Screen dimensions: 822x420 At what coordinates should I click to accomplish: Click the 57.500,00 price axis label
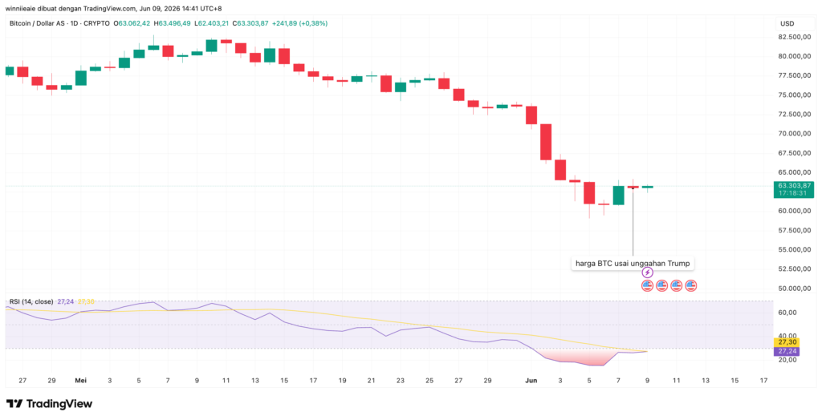point(796,230)
